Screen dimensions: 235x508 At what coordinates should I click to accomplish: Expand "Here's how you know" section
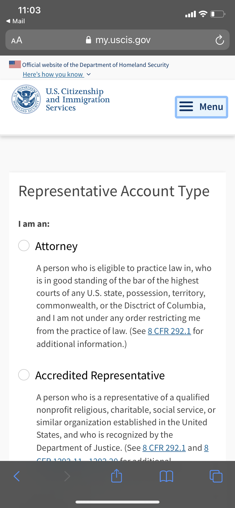(53, 74)
